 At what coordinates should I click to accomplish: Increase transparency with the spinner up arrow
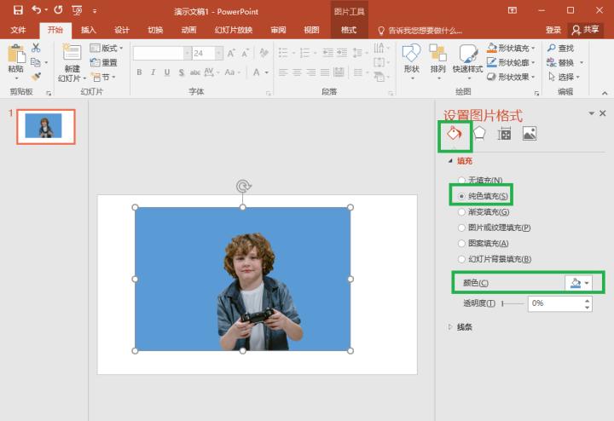coord(587,301)
